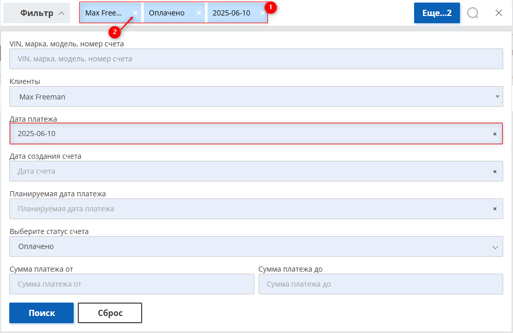Viewport: 513px width, 333px height.
Task: Click Оплачено value in status field
Action: pos(36,246)
